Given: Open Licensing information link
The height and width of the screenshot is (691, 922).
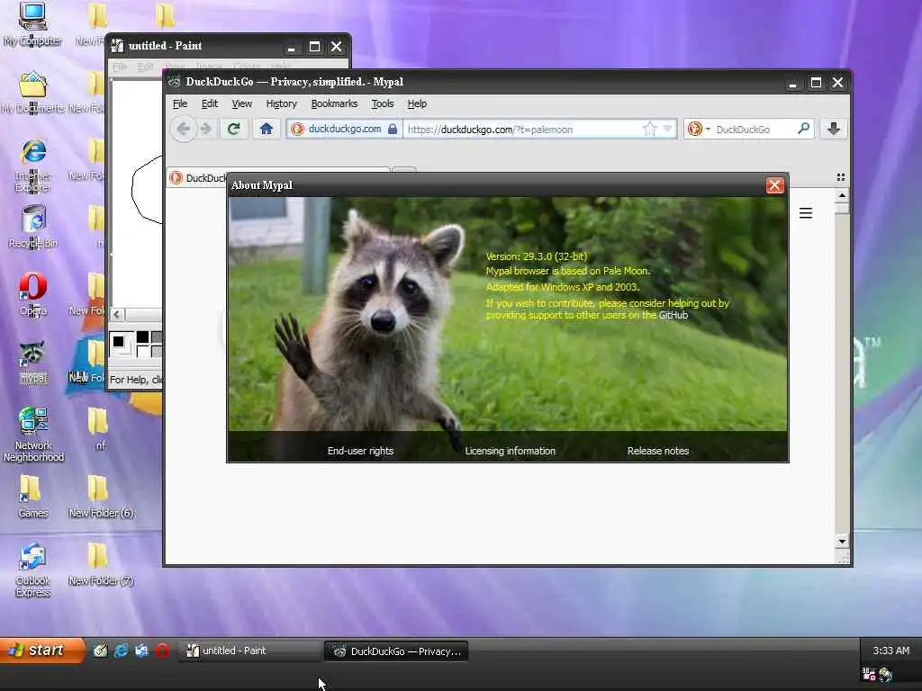Looking at the screenshot, I should click(x=510, y=451).
